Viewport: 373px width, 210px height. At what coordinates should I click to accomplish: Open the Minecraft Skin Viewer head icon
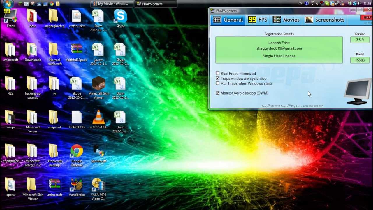click(98, 87)
